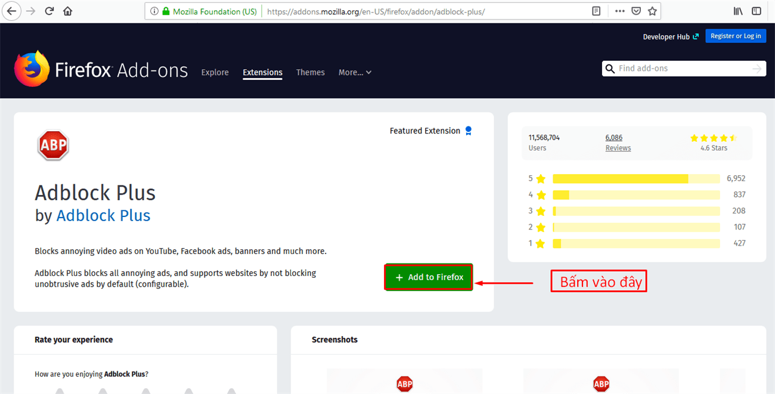Viewport: 775px width, 394px height.
Task: Go back with the browser back arrow
Action: point(11,11)
